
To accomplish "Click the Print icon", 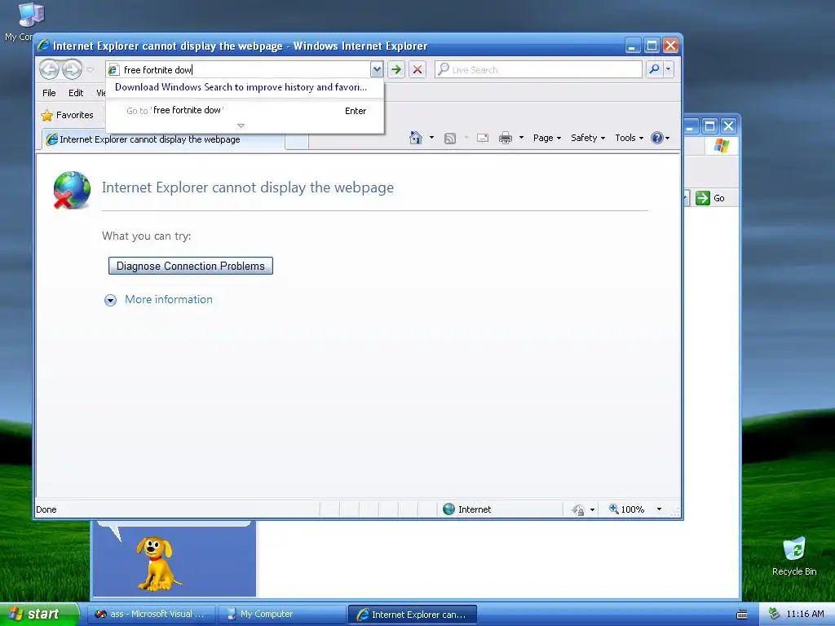I will tap(505, 139).
